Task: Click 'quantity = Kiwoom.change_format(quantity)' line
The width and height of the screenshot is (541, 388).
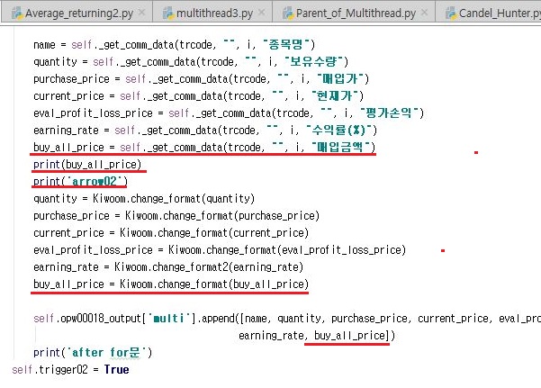Action: pos(144,198)
